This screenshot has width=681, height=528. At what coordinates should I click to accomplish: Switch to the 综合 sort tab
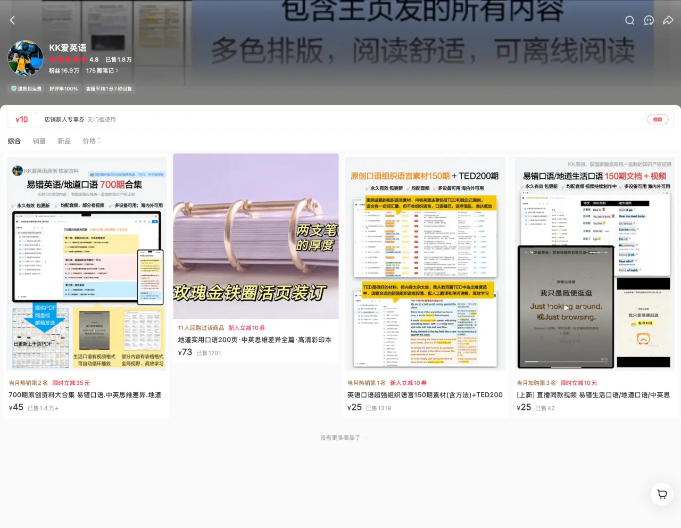click(x=14, y=141)
